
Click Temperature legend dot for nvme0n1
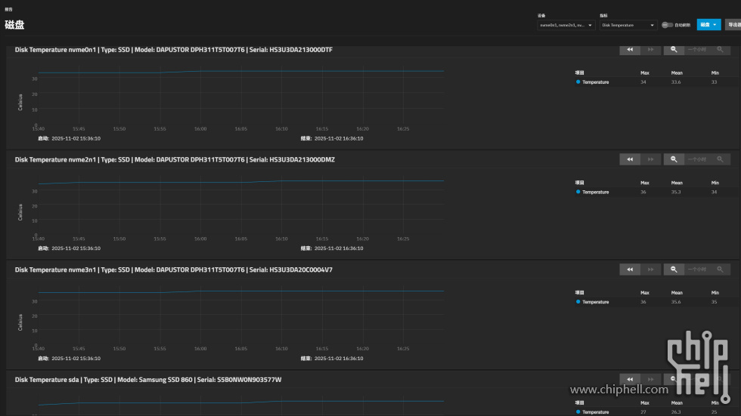578,82
